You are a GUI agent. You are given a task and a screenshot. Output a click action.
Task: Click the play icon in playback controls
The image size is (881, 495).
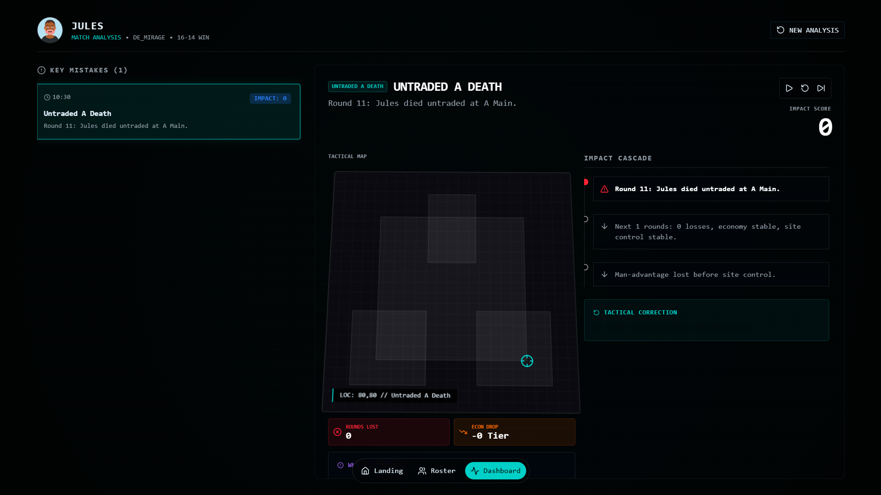click(789, 88)
